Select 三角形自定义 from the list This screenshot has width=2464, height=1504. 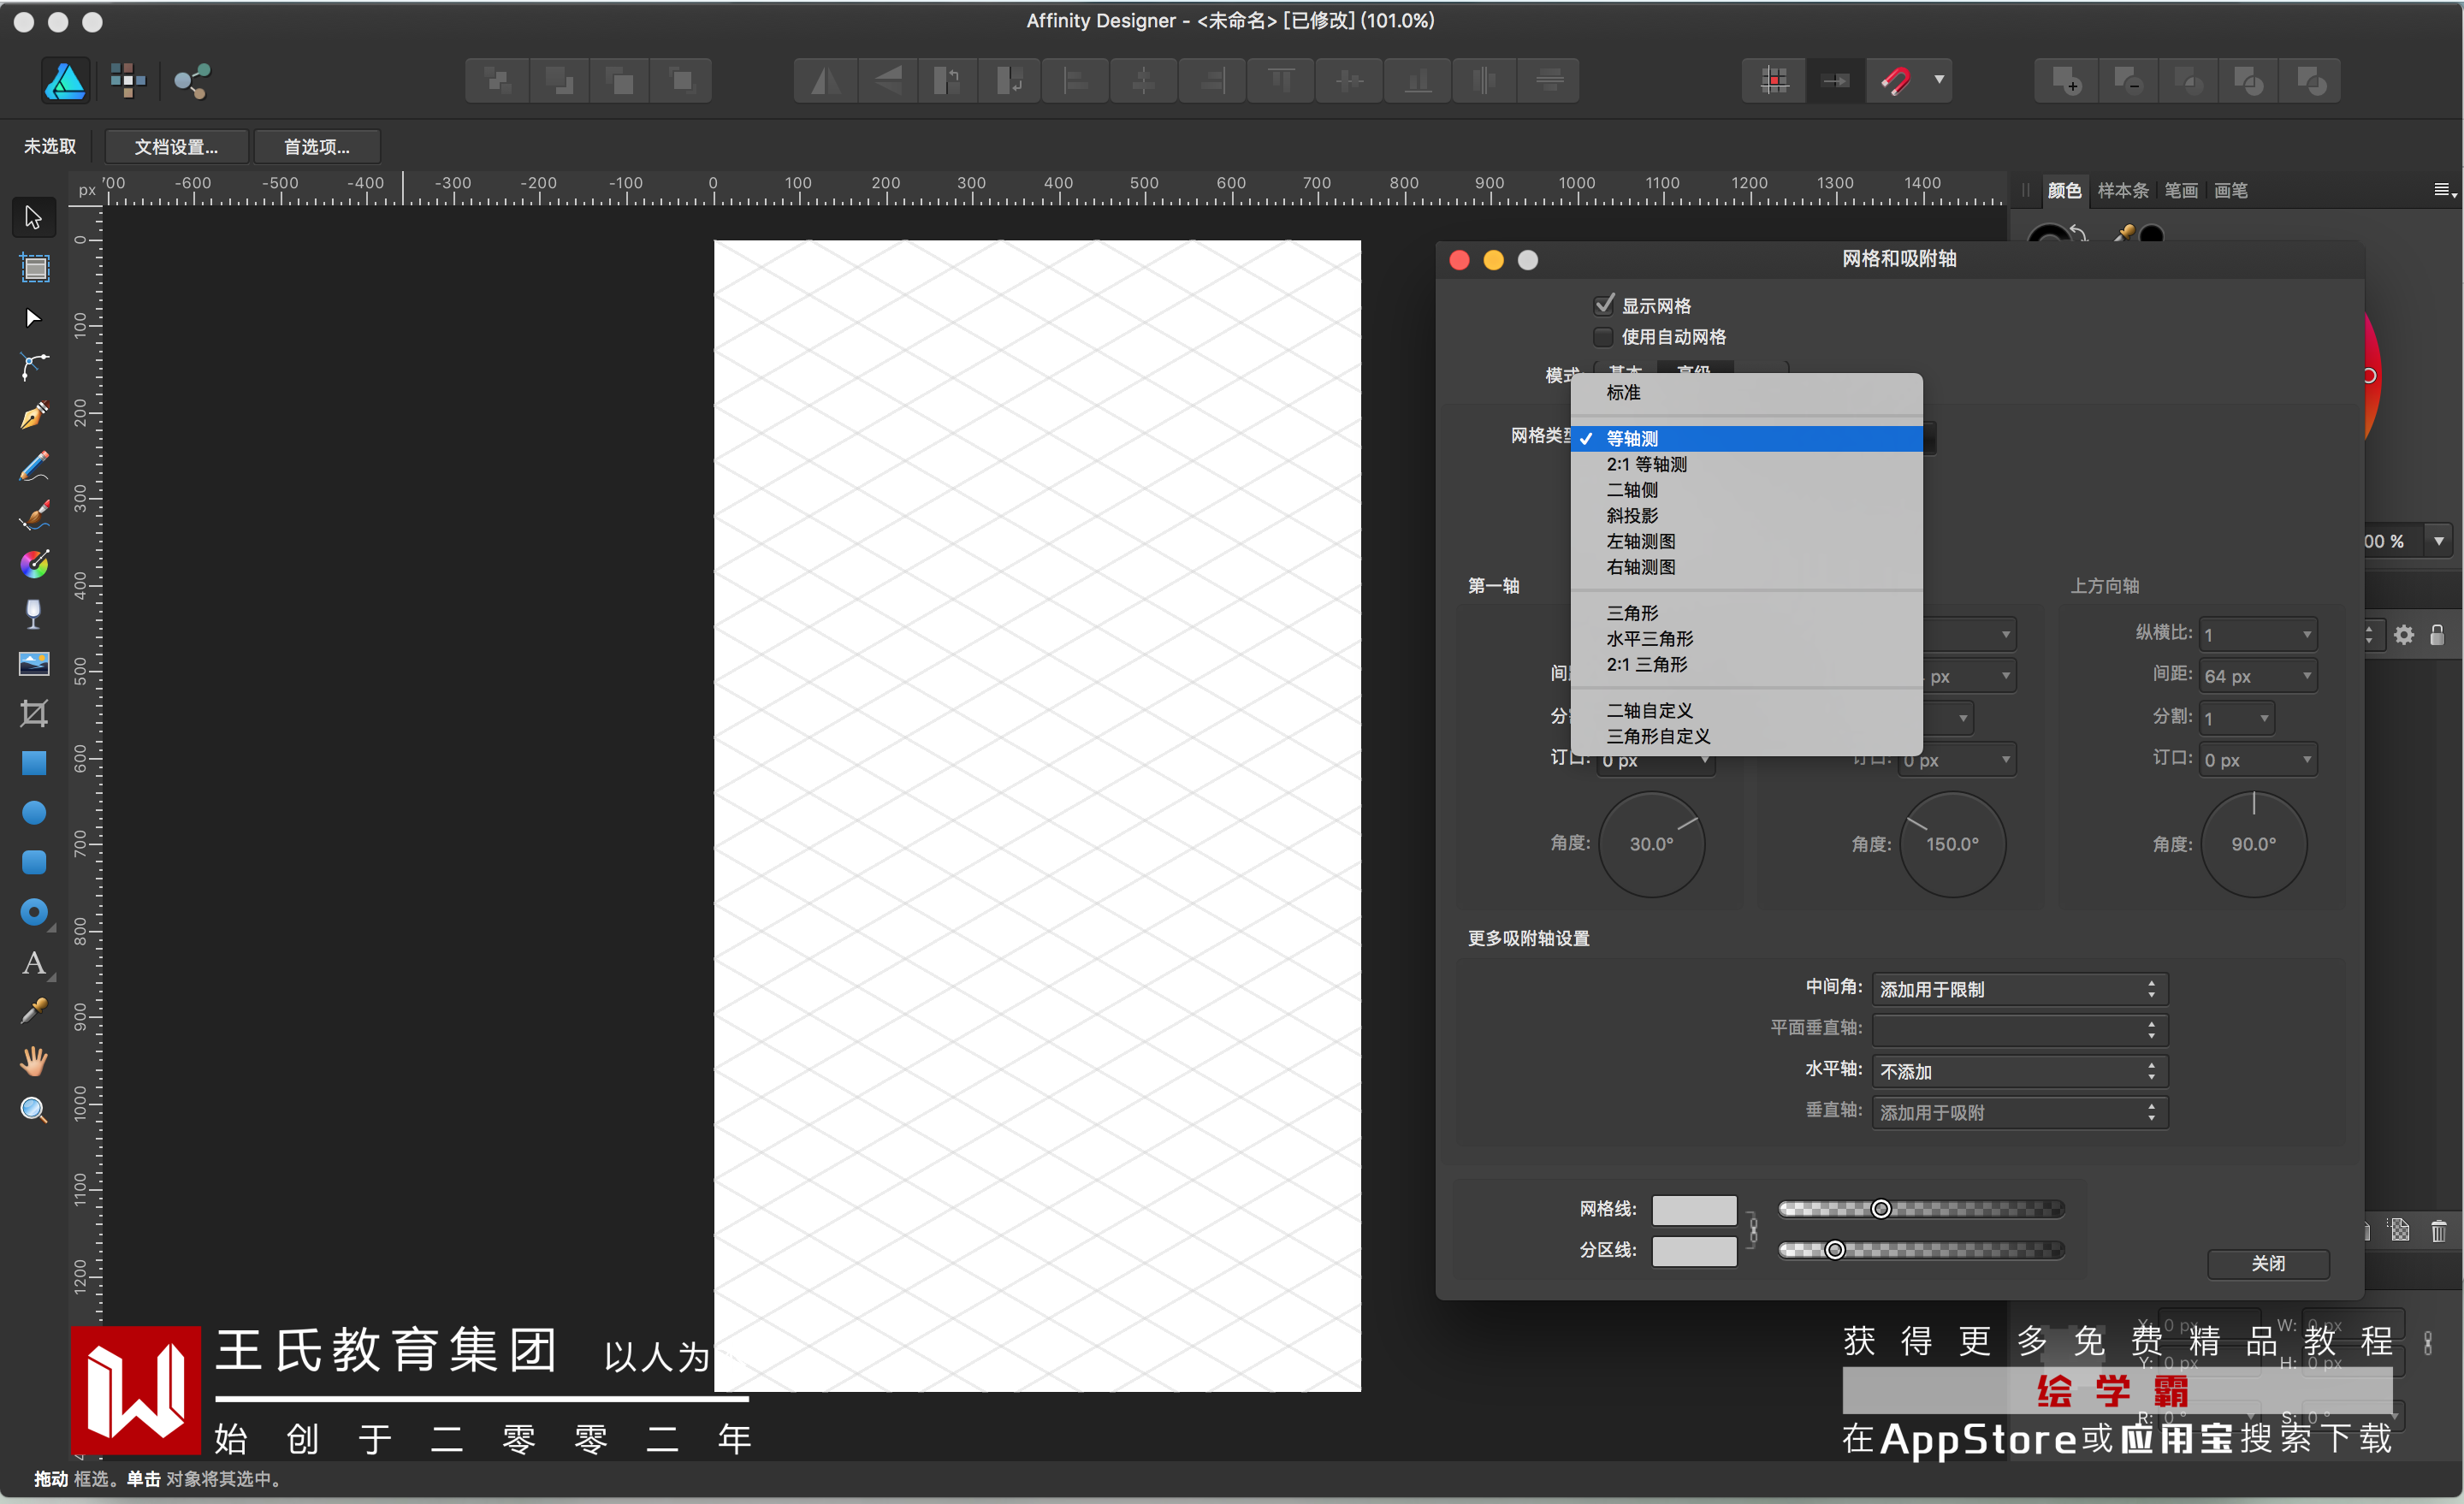point(1658,736)
